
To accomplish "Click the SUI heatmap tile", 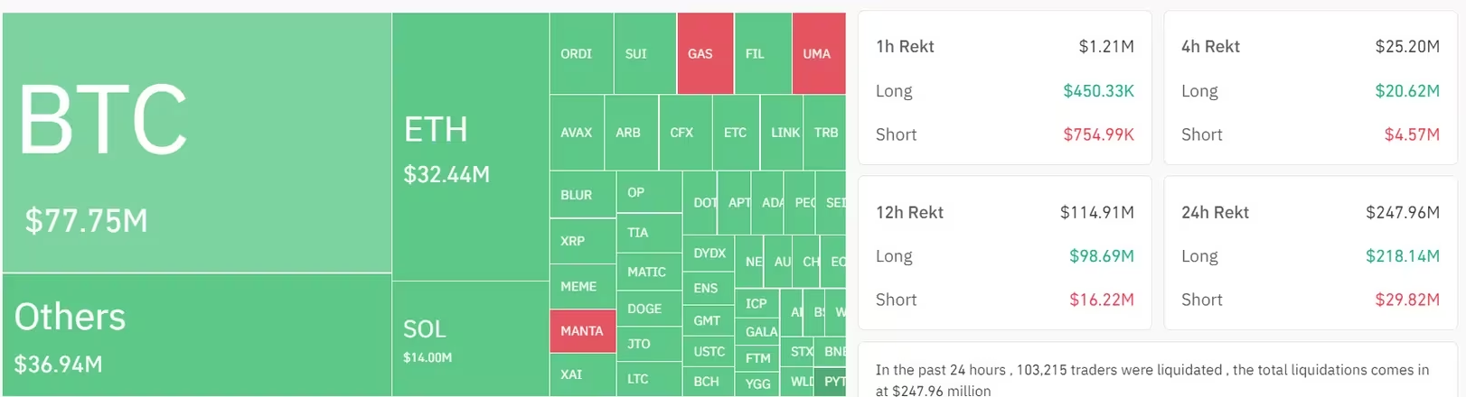I will 644,54.
